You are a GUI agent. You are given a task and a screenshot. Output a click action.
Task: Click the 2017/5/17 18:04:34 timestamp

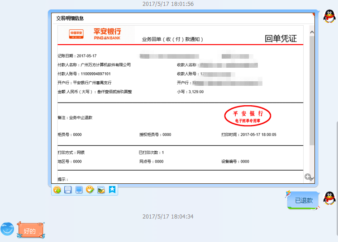click(168, 216)
